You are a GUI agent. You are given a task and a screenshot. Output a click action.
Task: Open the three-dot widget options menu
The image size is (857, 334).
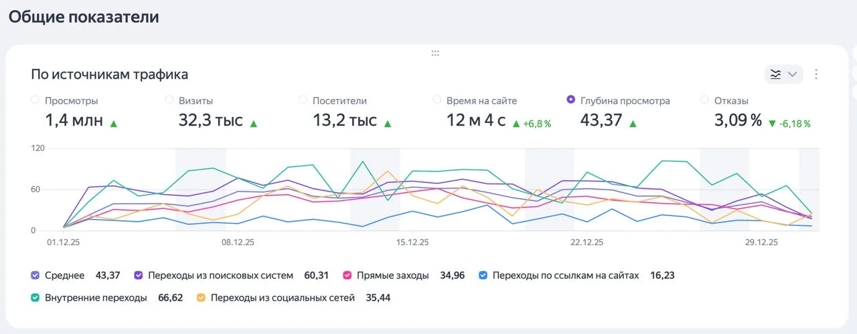[816, 74]
